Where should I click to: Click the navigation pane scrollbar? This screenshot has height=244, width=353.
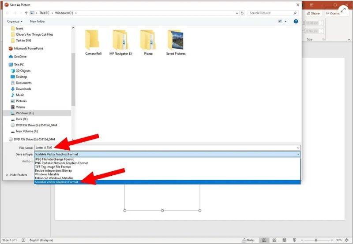73,80
